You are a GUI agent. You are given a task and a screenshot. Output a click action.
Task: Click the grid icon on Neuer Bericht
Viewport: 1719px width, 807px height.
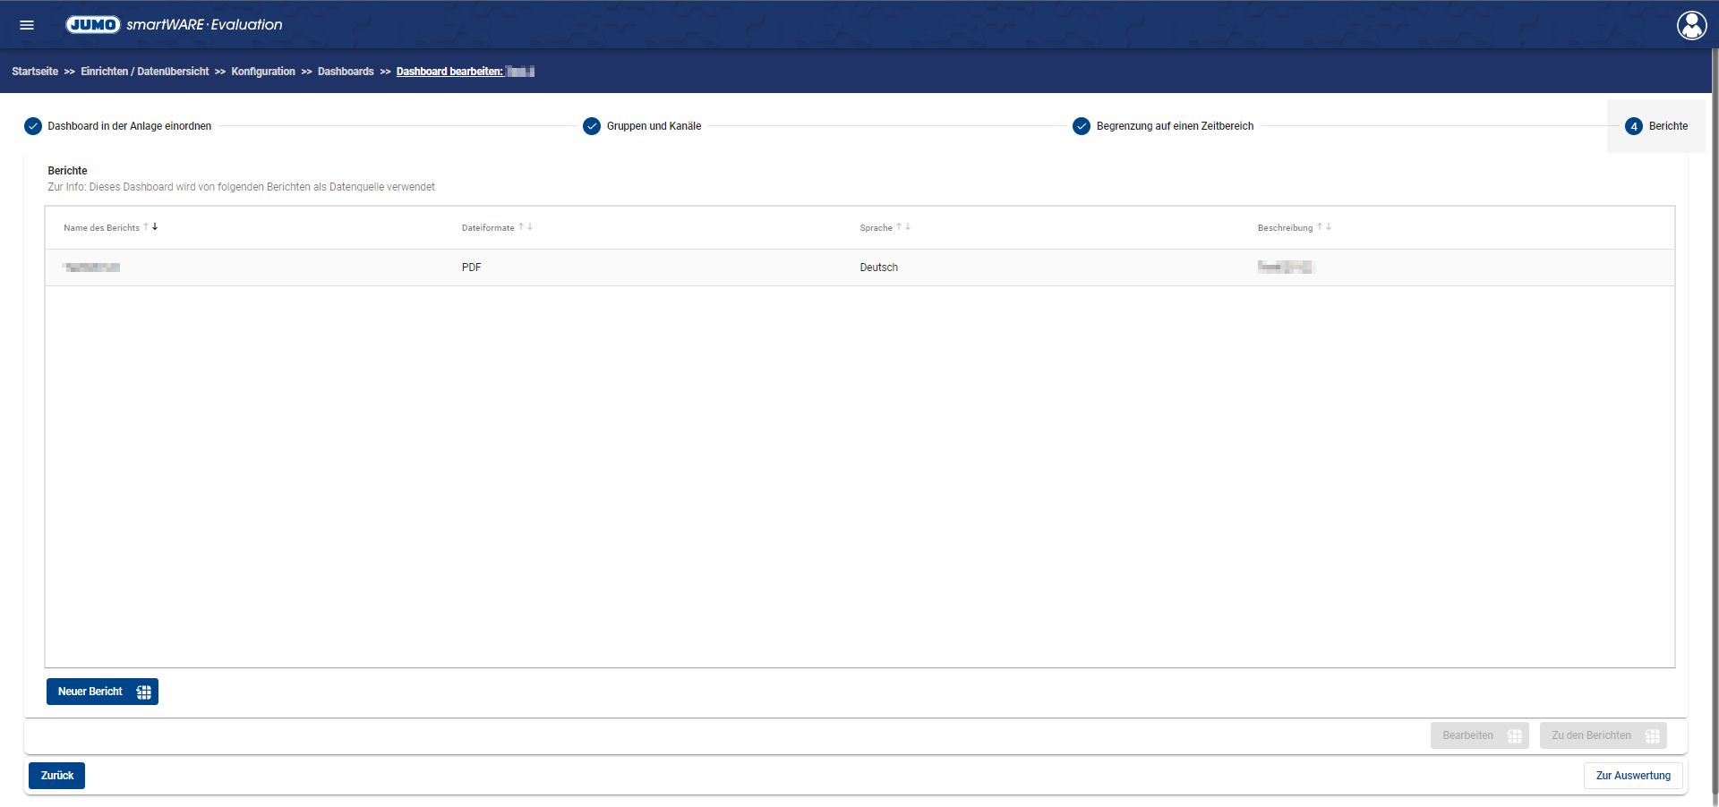tap(143, 692)
